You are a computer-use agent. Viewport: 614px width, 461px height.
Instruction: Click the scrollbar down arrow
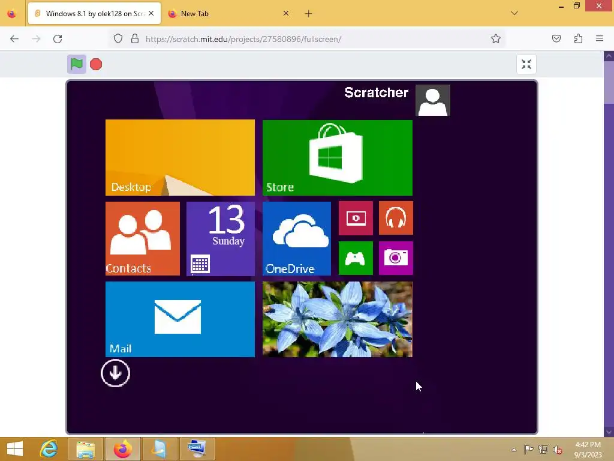click(x=609, y=432)
